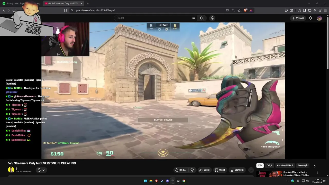The height and width of the screenshot is (185, 329).
Task: Show hidden system tray icons chevron
Action: click(x=287, y=181)
